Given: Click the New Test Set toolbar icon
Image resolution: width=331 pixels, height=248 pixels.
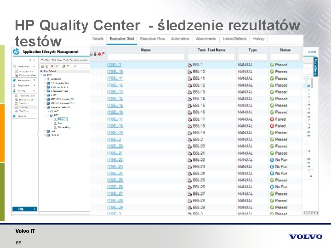Looking at the screenshot, I should [46, 66].
